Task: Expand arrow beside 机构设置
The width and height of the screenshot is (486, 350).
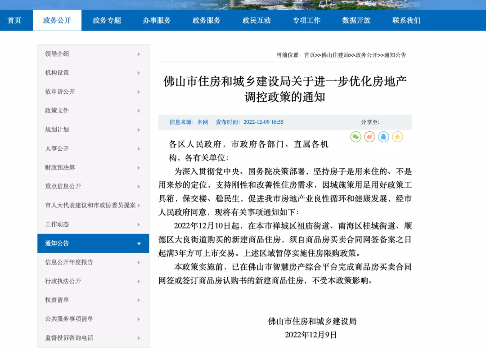Action: click(139, 73)
